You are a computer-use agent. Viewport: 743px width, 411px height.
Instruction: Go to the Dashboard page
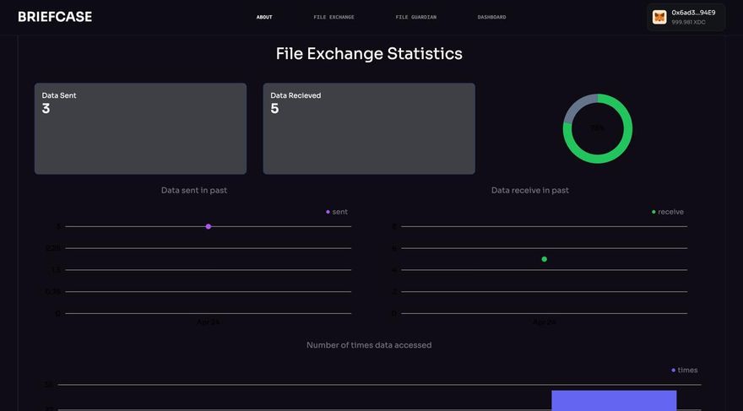coord(492,17)
